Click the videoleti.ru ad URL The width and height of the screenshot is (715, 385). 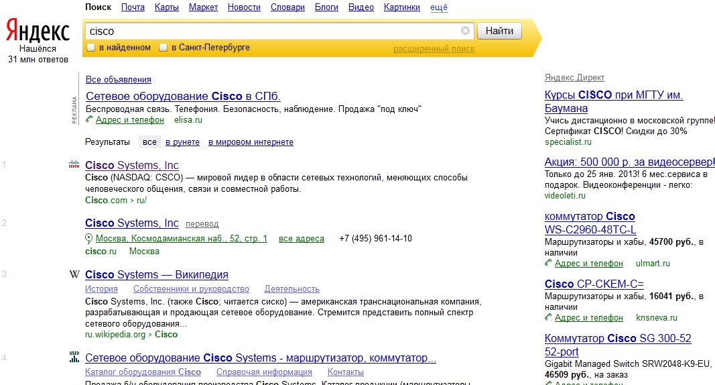click(x=564, y=195)
